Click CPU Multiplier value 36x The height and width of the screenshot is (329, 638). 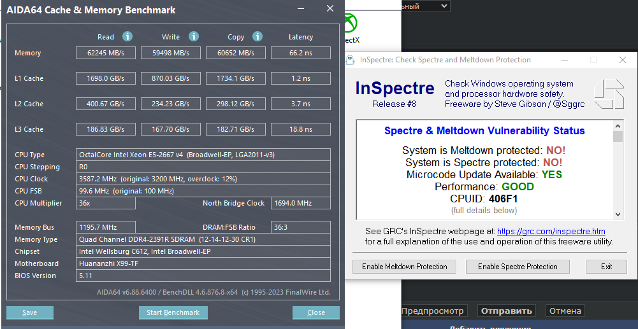106,203
